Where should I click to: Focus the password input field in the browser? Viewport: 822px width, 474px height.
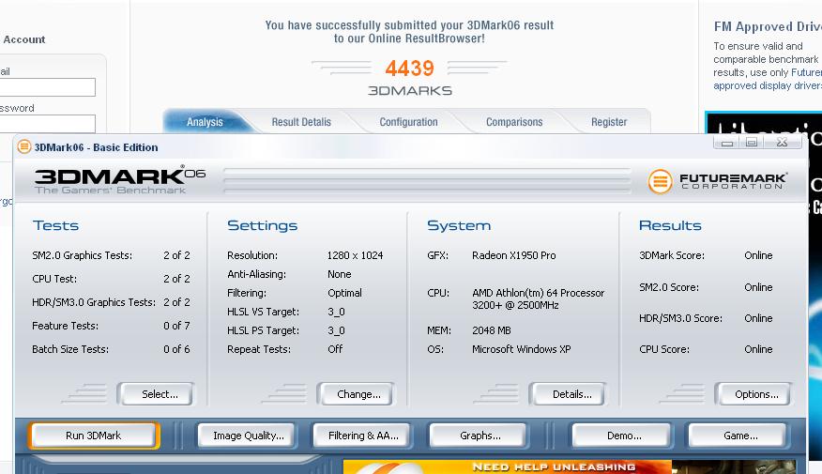pyautogui.click(x=47, y=123)
